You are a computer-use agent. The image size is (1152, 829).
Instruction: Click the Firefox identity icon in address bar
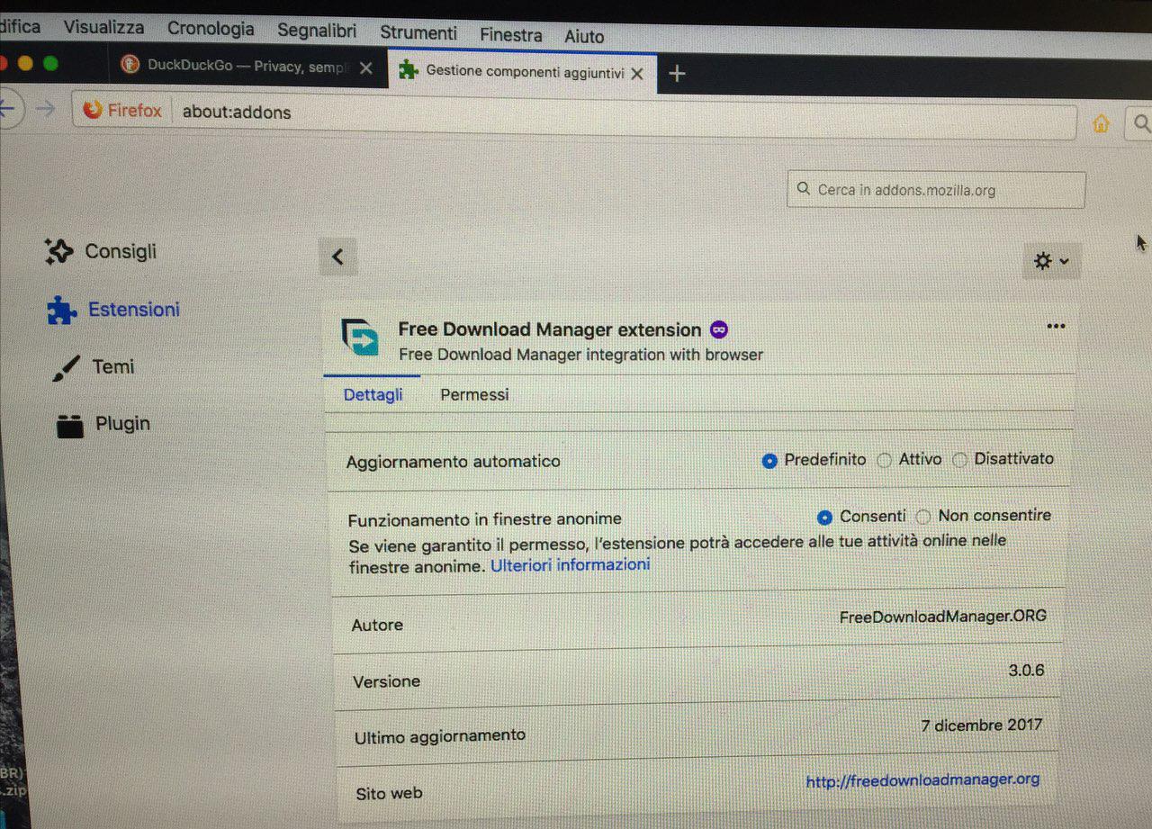122,111
